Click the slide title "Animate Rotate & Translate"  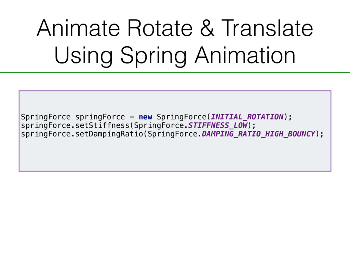pos(175,28)
